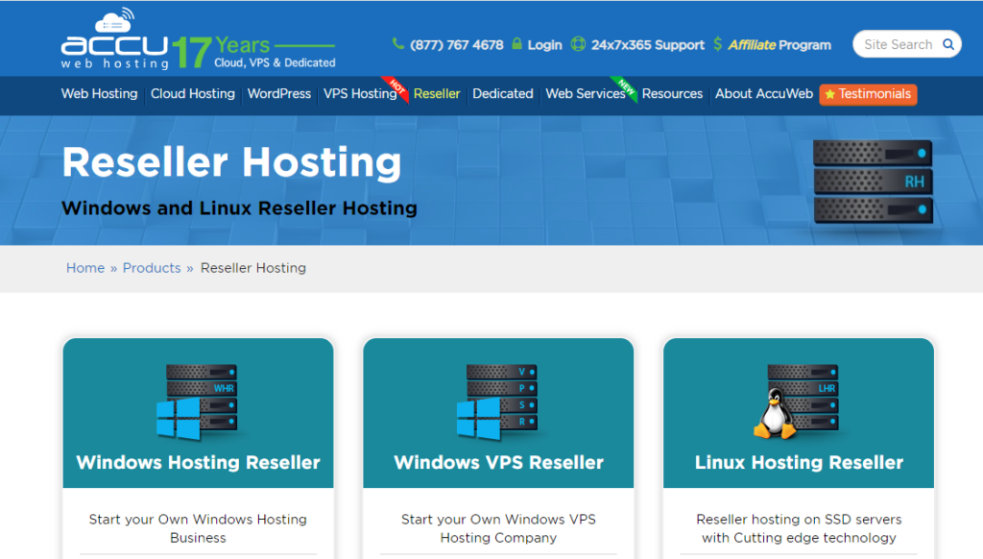Click the Linux Hosting Reseller heading
The height and width of the screenshot is (559, 983).
[x=799, y=462]
